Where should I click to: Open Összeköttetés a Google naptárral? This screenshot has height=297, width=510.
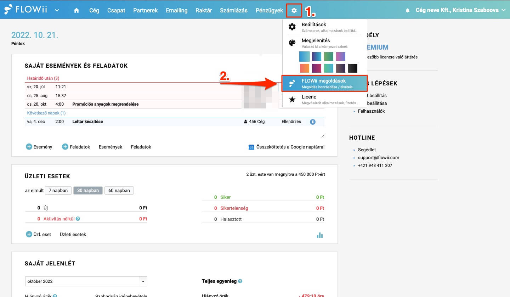[286, 147]
